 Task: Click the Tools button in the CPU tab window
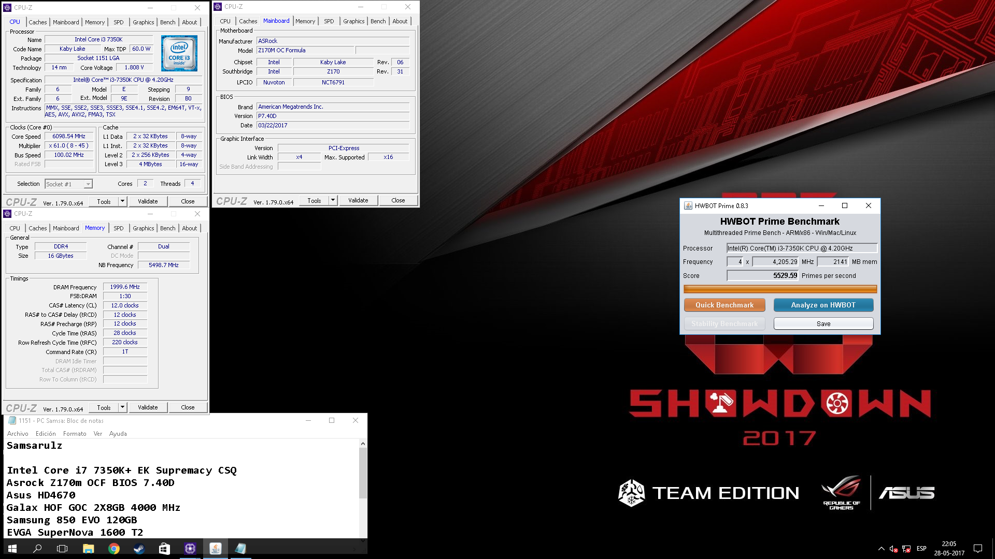(x=104, y=201)
